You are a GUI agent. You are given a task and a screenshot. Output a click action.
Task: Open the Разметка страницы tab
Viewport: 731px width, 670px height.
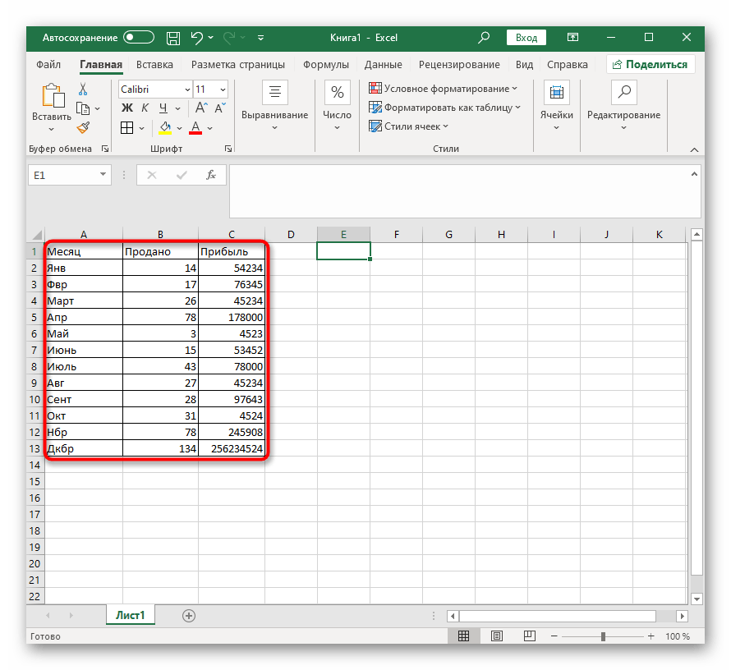pyautogui.click(x=237, y=65)
